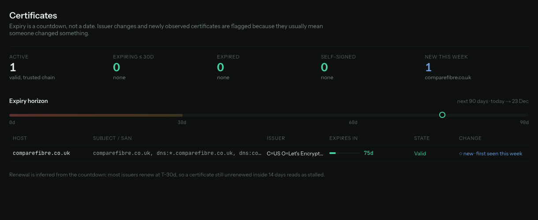Click the CHANGE column header
The height and width of the screenshot is (220, 538).
[x=470, y=138]
